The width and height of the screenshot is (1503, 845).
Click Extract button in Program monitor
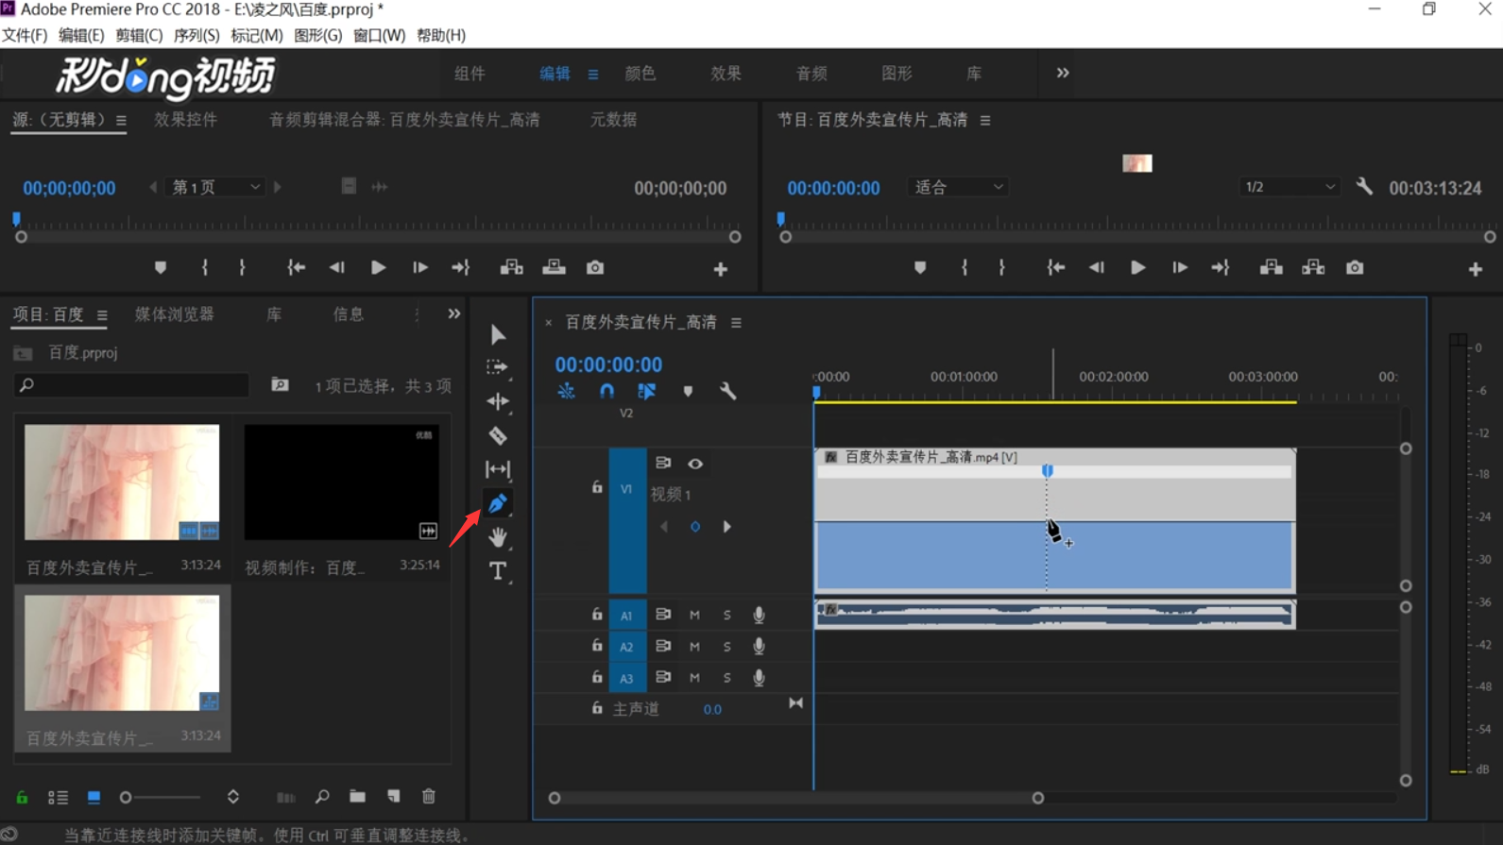[1313, 268]
